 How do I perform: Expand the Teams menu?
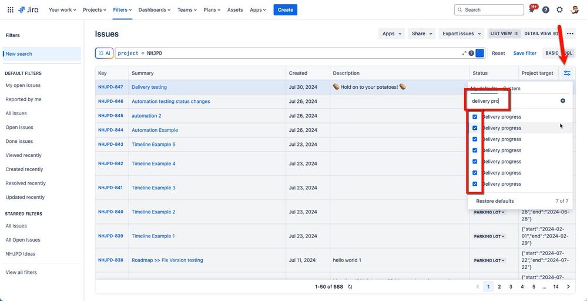coord(187,10)
